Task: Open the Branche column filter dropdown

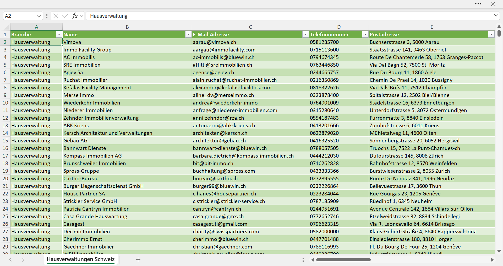Action: 59,34
